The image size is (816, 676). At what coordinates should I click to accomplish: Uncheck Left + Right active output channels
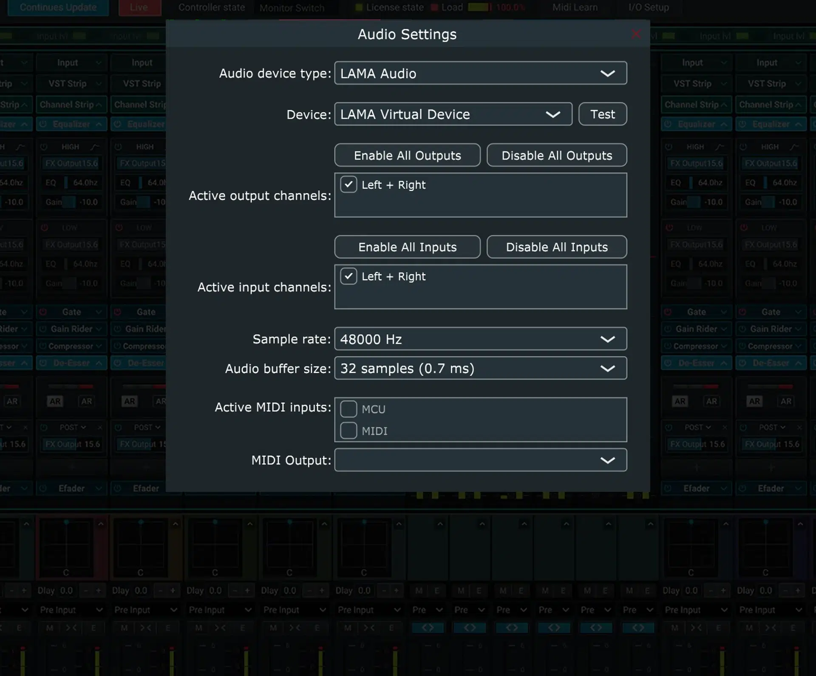tap(348, 185)
